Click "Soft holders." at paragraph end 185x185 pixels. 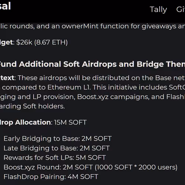(44, 106)
